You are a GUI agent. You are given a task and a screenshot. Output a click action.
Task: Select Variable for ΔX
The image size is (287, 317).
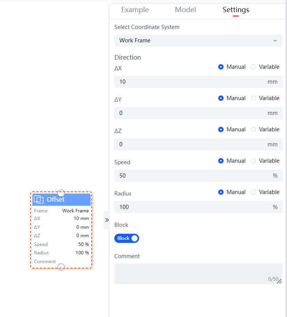(x=253, y=67)
